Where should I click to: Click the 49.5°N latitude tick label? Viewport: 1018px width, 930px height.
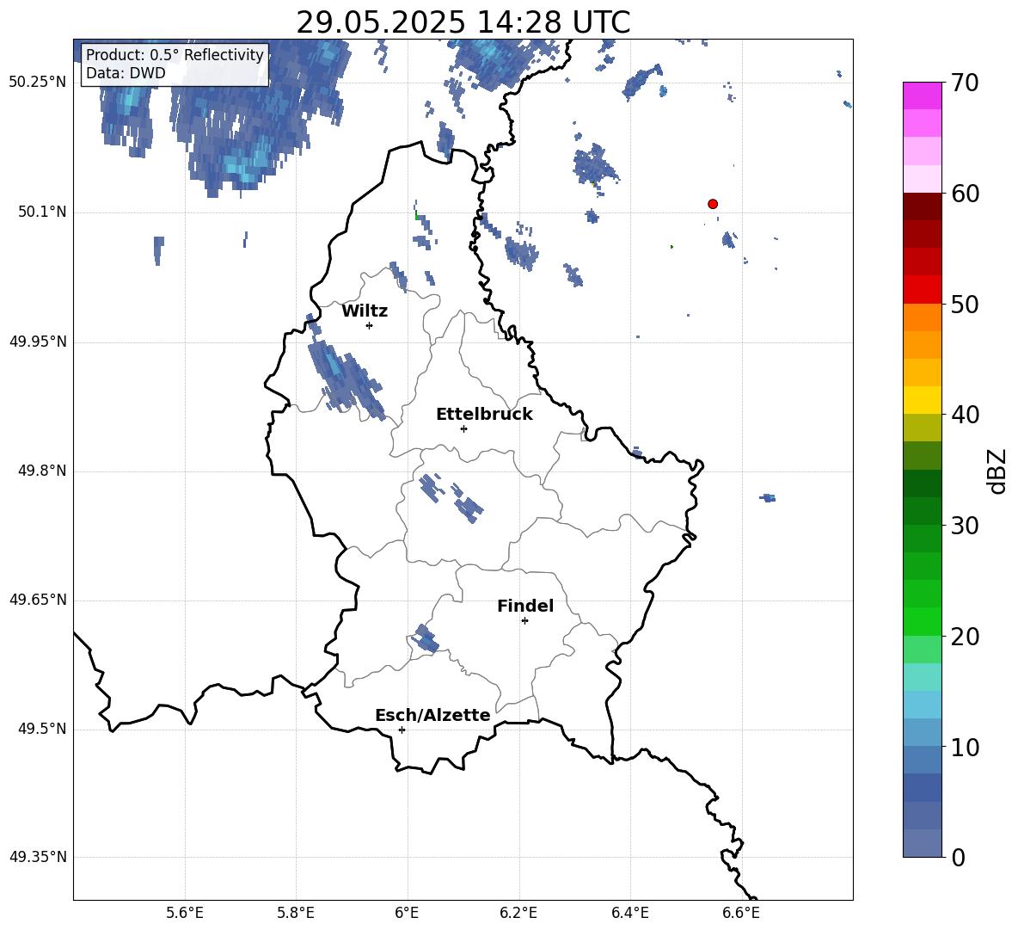(x=42, y=729)
